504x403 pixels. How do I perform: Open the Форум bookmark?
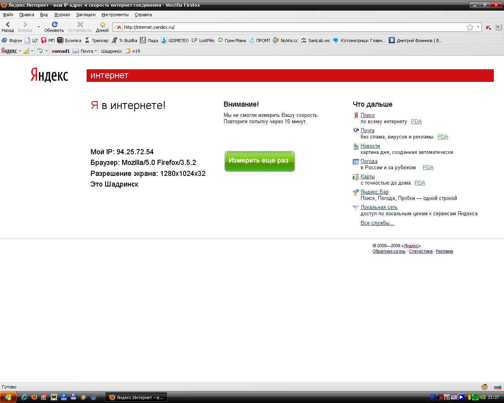click(x=12, y=40)
